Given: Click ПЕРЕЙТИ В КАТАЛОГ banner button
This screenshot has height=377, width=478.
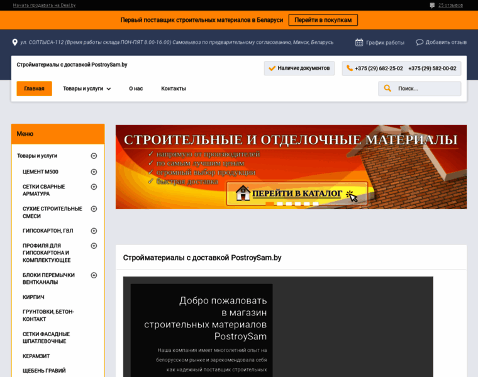Looking at the screenshot, I should point(297,194).
